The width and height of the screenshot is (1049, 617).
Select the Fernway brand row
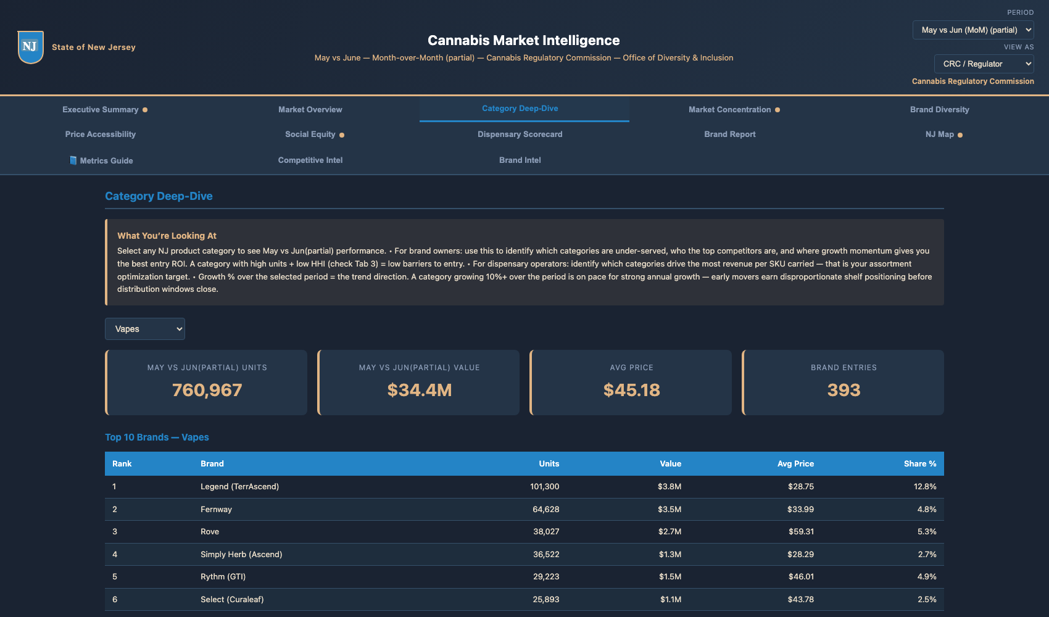pos(524,510)
